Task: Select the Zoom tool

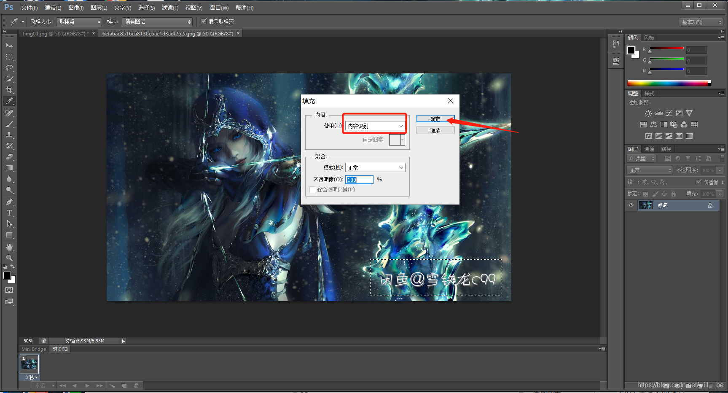Action: coord(9,258)
